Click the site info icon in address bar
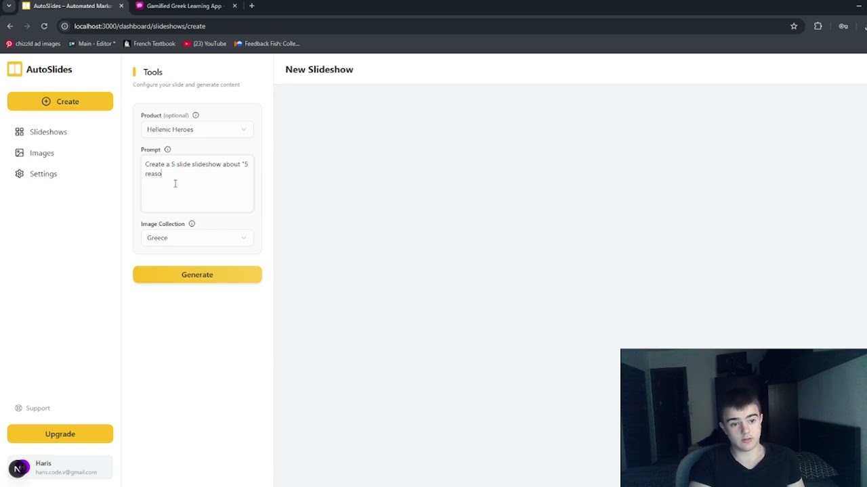Image resolution: width=867 pixels, height=487 pixels. (x=65, y=26)
